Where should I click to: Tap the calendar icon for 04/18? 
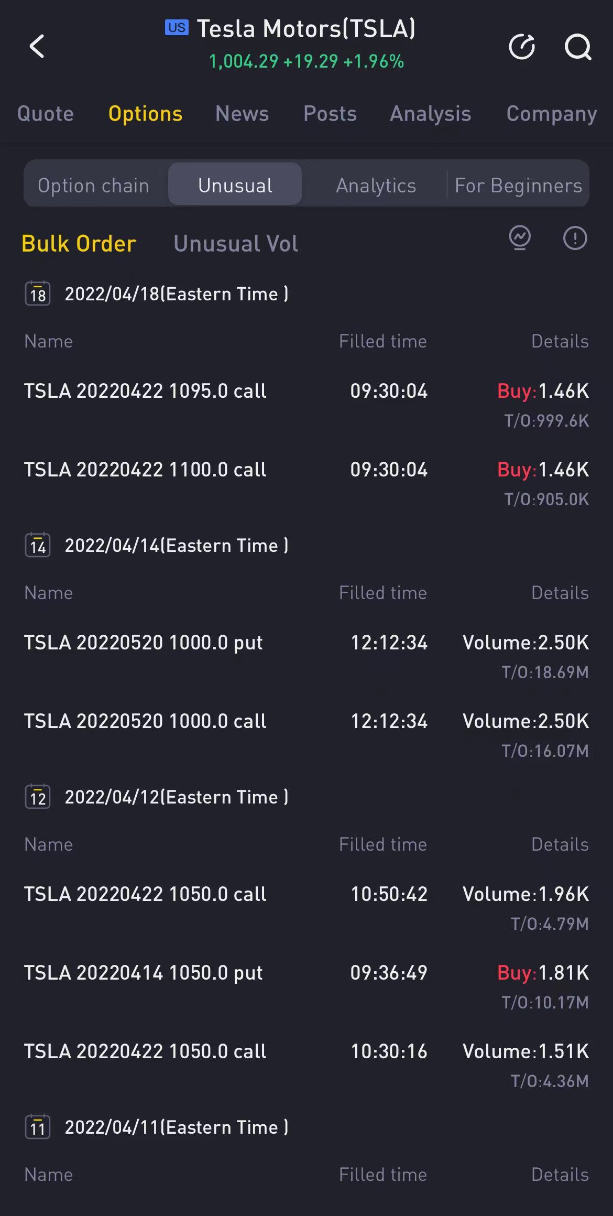coord(38,294)
